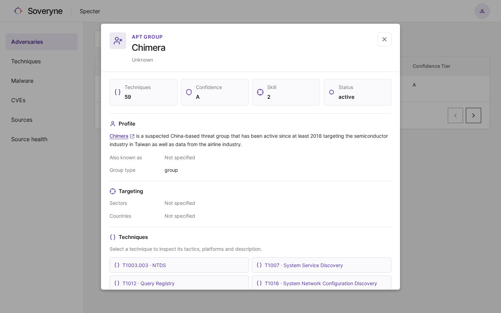Select T1003.003 · NTDS technique
The height and width of the screenshot is (313, 501).
tap(179, 265)
